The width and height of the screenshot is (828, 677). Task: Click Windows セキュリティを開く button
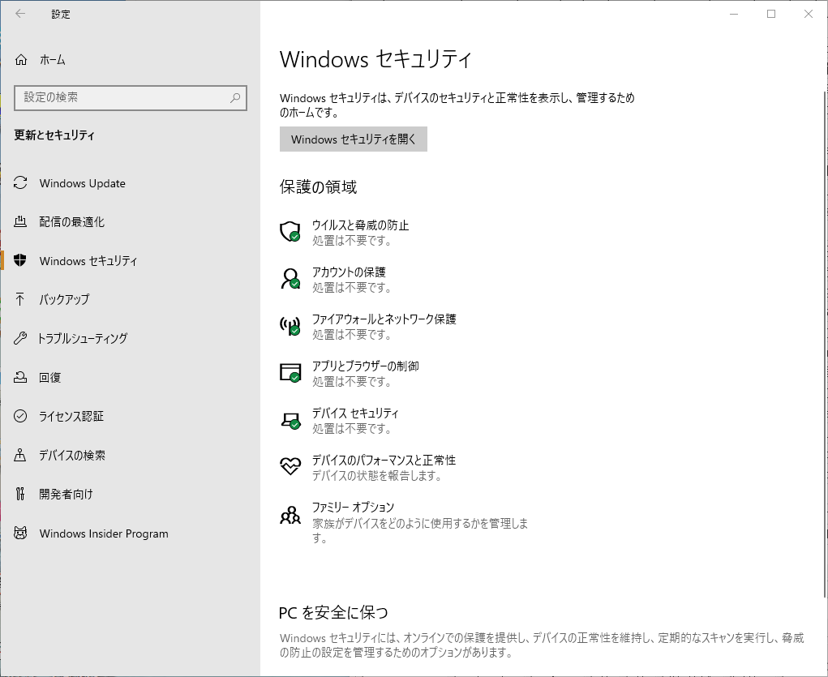[x=354, y=139]
